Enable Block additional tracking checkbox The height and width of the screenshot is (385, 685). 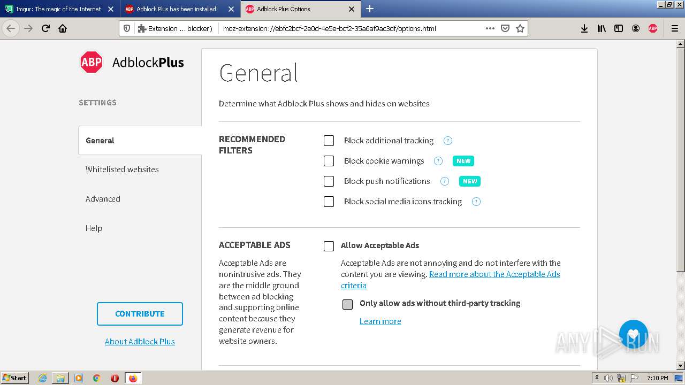tap(329, 141)
